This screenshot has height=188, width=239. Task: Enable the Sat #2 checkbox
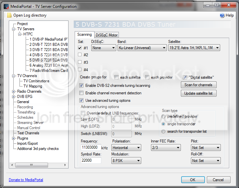point(80,55)
